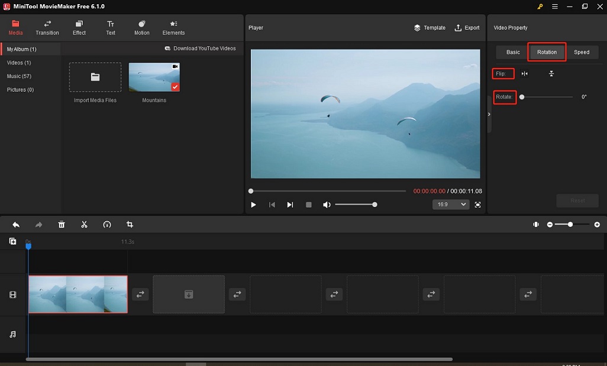607x366 pixels.
Task: Switch to the Transition tab
Action: (x=47, y=27)
